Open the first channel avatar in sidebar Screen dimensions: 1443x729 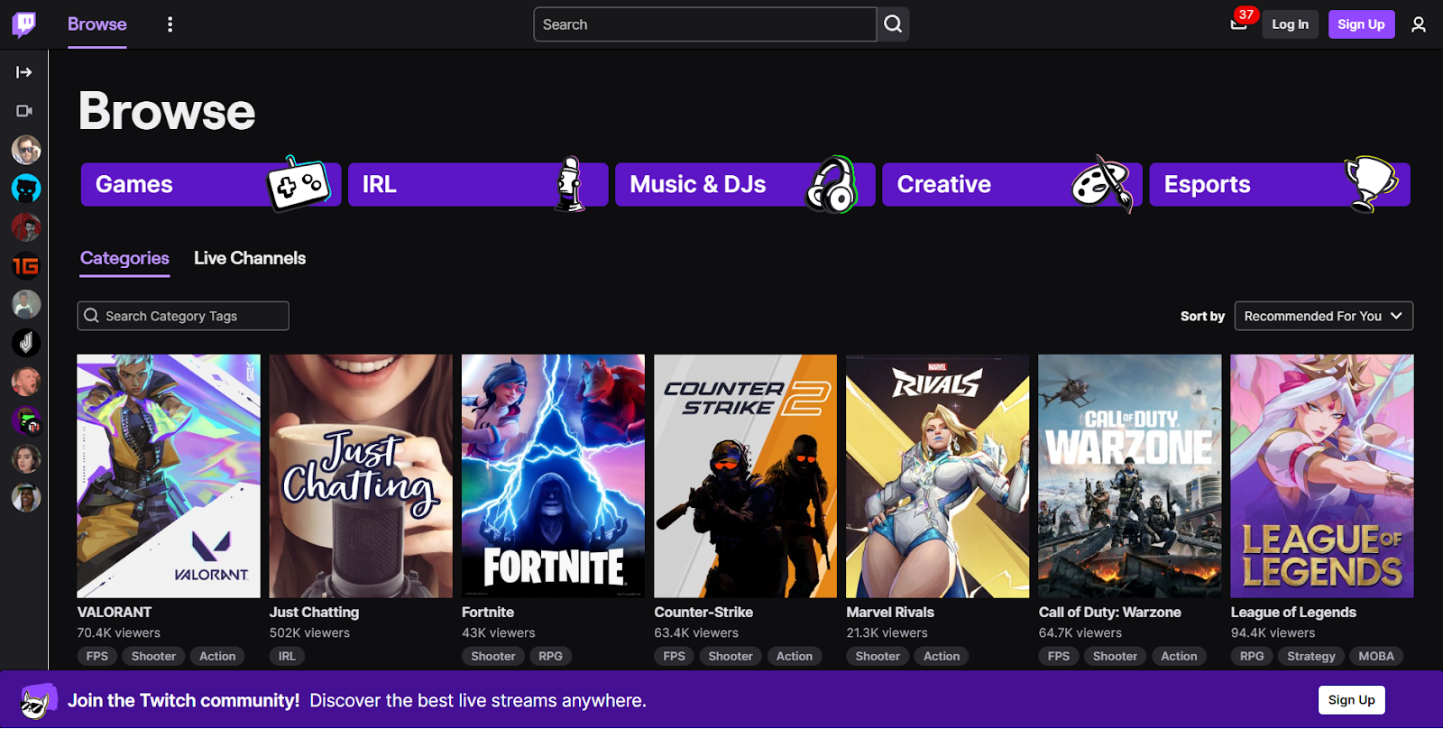click(26, 150)
